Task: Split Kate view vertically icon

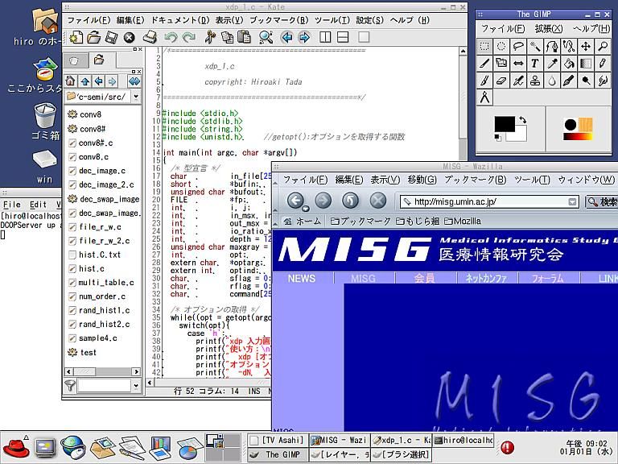Action: (325, 38)
